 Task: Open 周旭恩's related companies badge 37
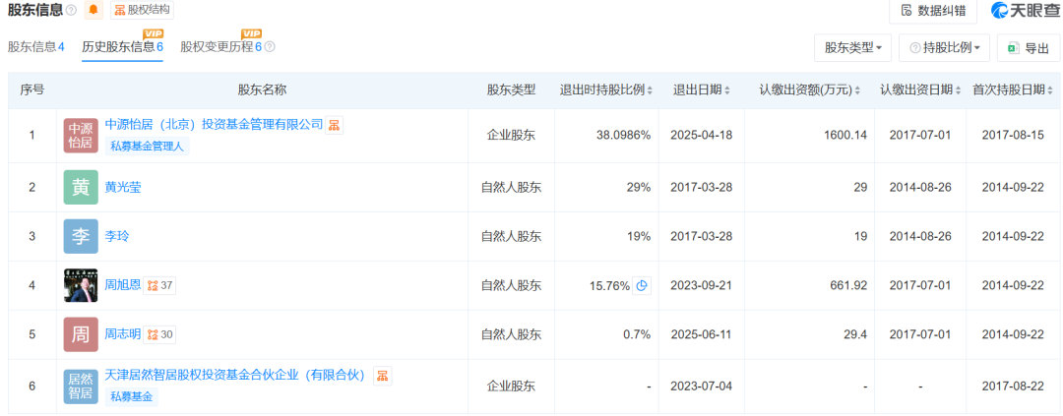(x=161, y=286)
